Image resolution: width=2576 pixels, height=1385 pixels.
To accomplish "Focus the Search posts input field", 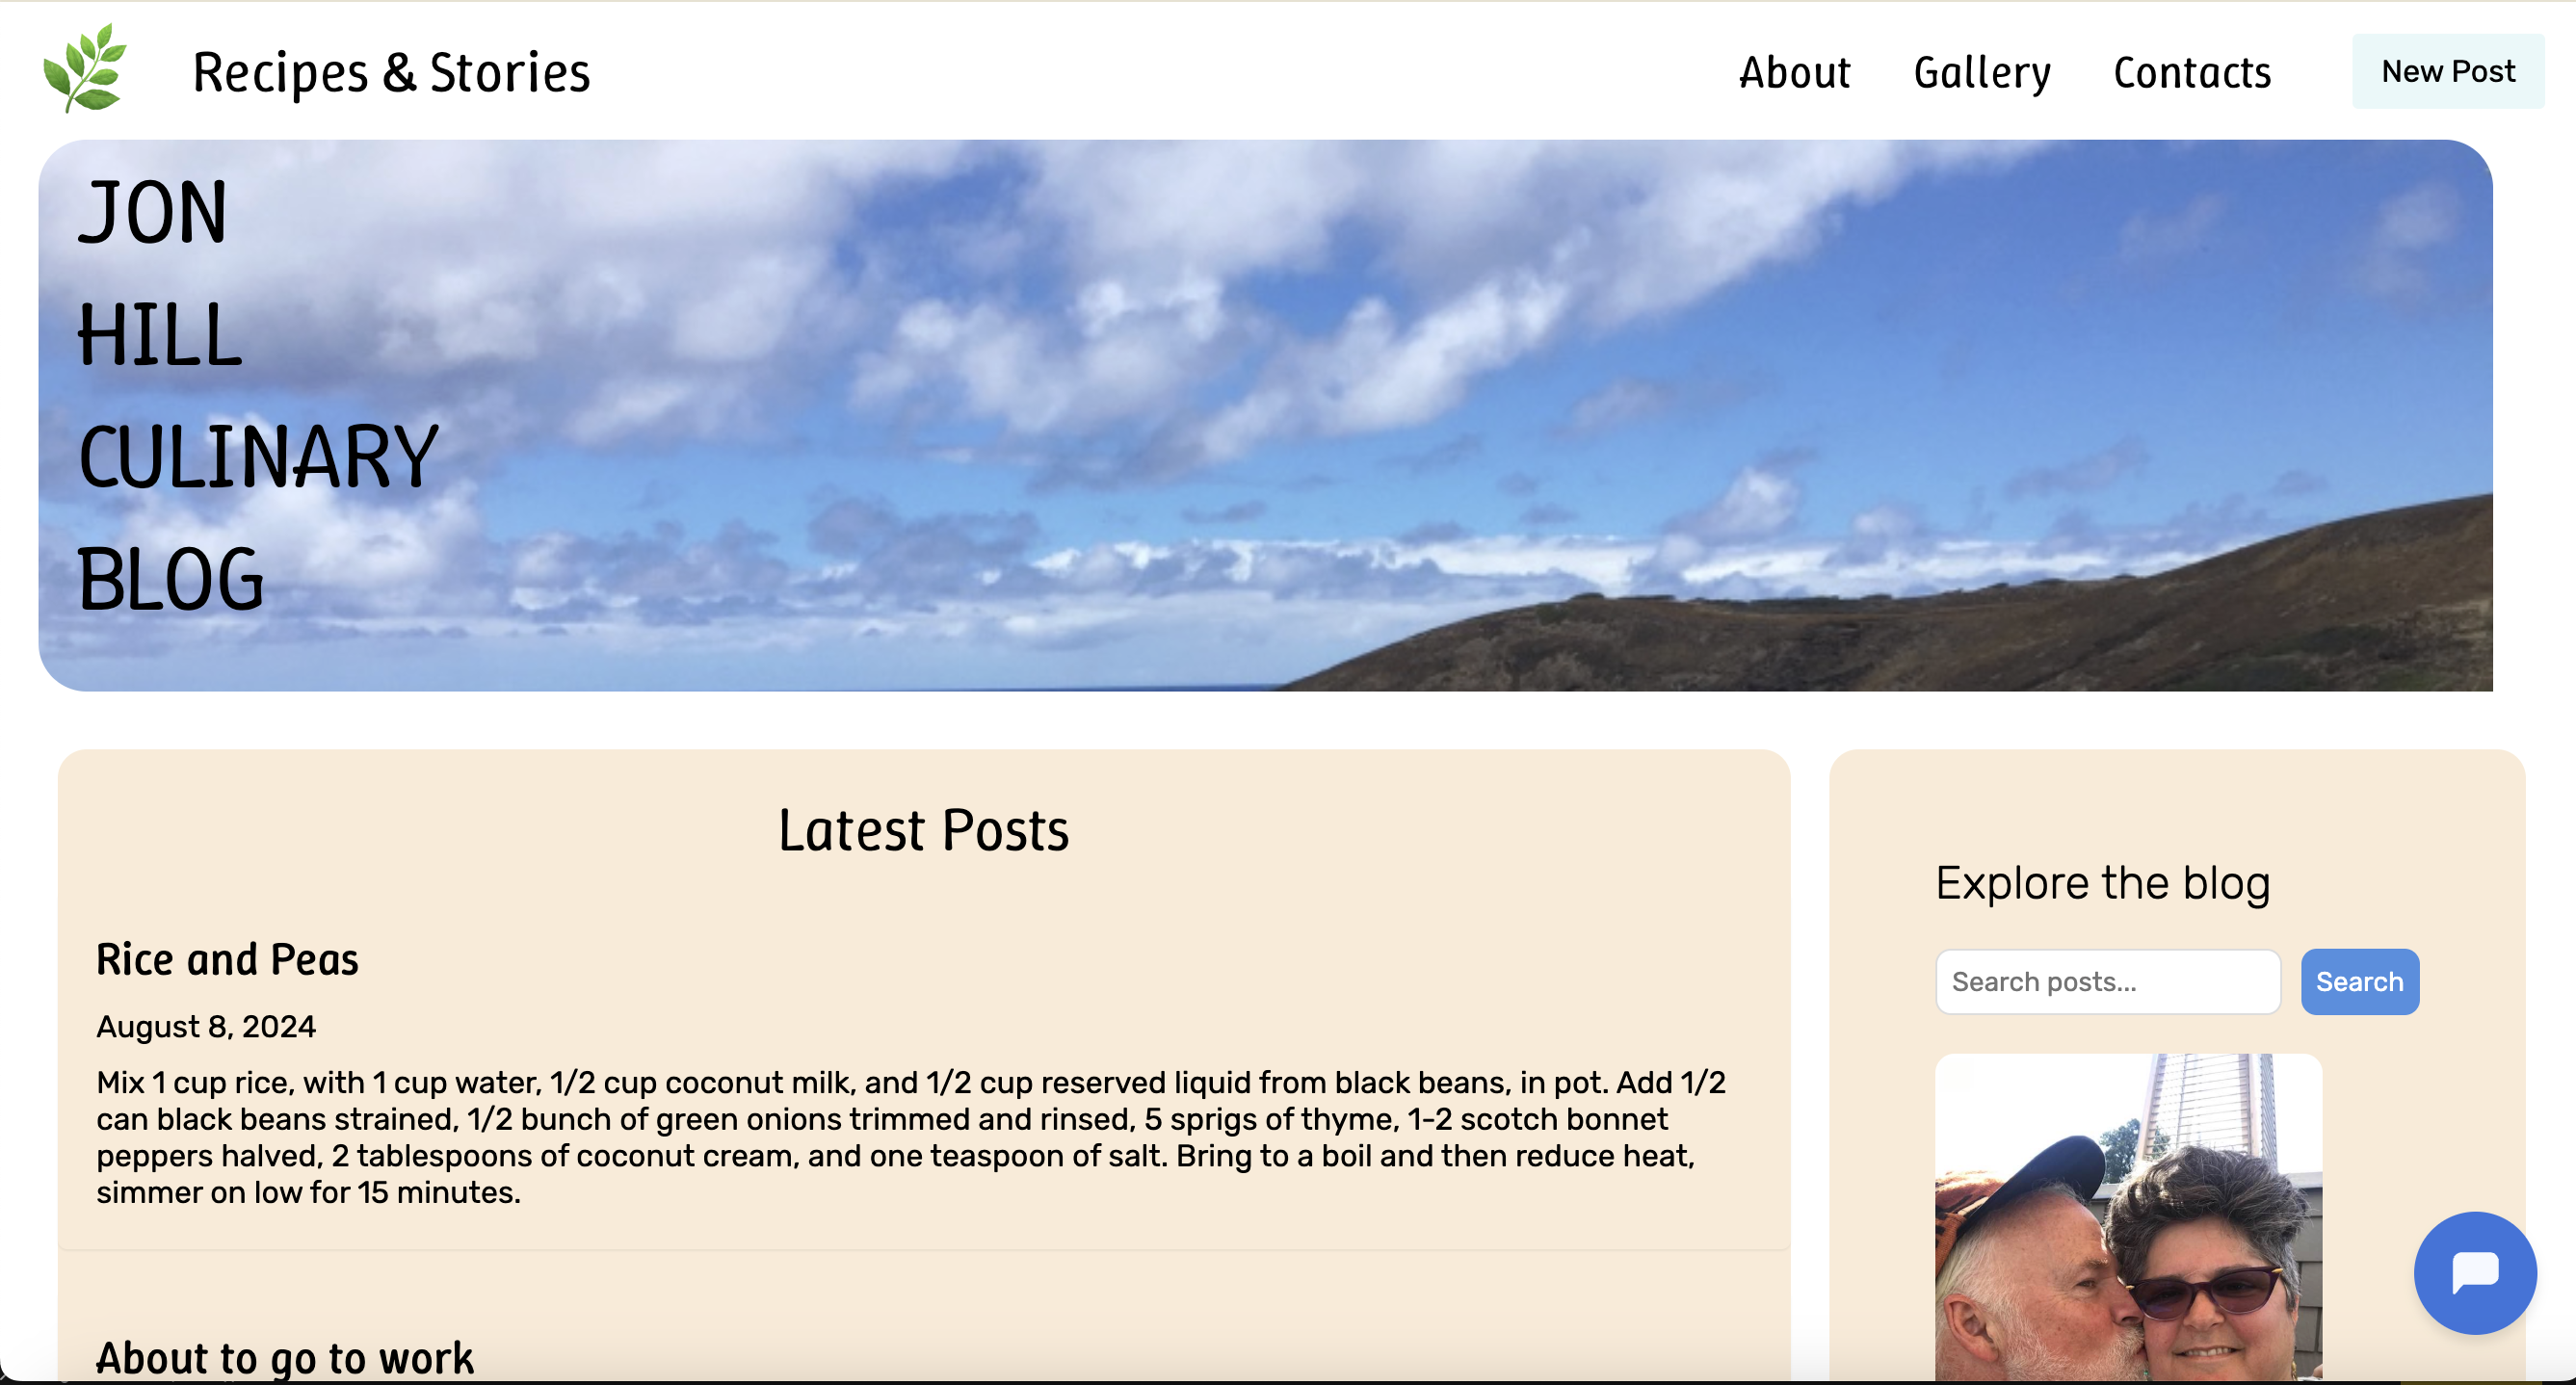I will [x=2108, y=981].
